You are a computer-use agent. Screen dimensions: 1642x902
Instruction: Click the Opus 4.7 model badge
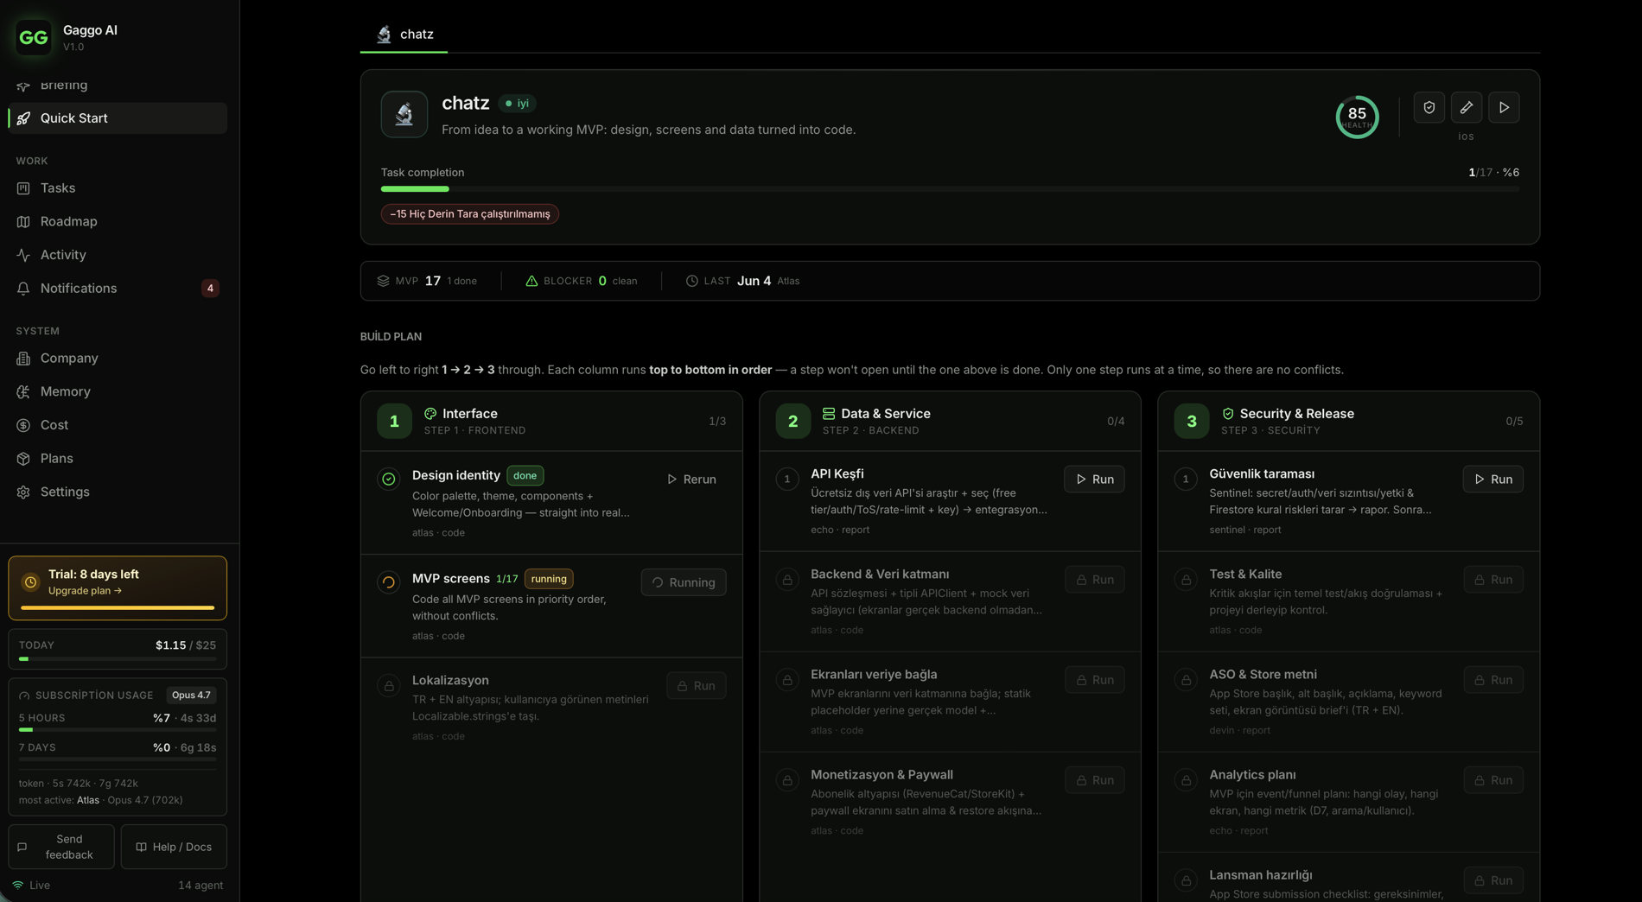[x=191, y=696]
